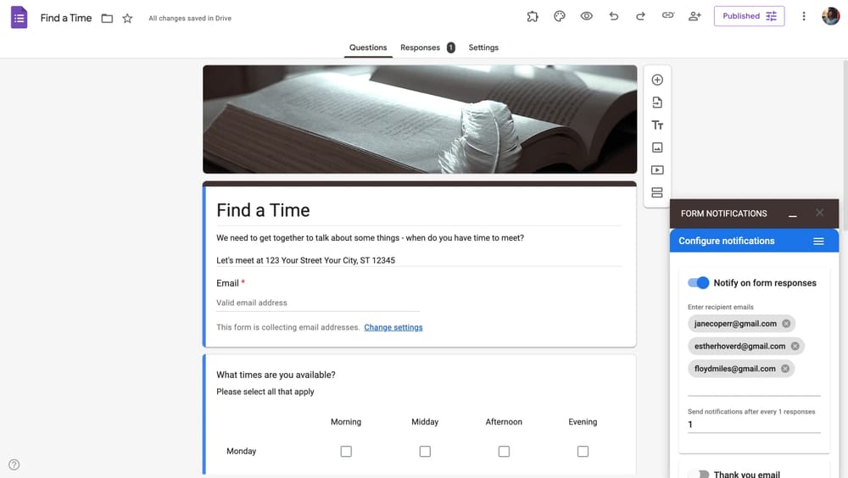This screenshot has height=478, width=848.
Task: Check Monday Morning availability box
Action: [346, 452]
